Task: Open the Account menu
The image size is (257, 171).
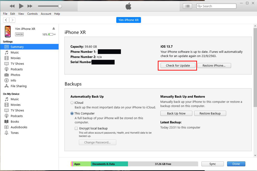Action: click(46, 14)
